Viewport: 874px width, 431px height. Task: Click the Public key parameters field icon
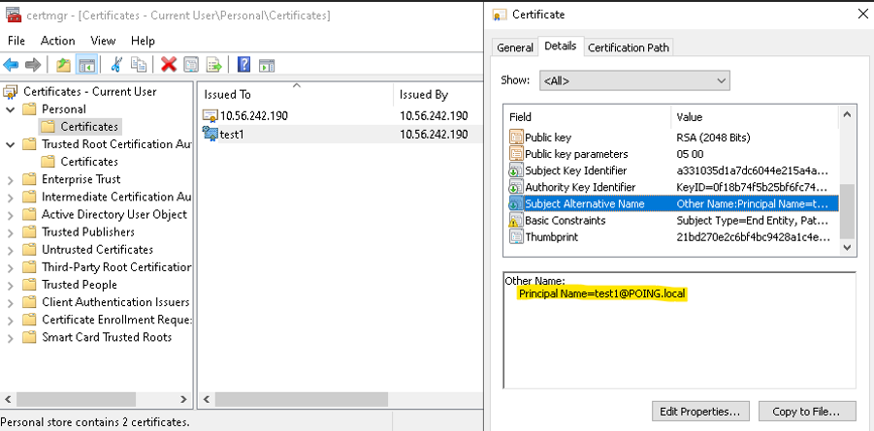pyautogui.click(x=516, y=154)
